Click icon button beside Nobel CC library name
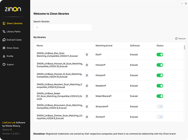The width and height of the screenshot is (188, 140). click(87, 96)
